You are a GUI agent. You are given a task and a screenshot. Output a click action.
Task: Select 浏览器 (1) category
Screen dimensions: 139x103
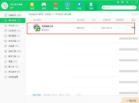point(13,46)
